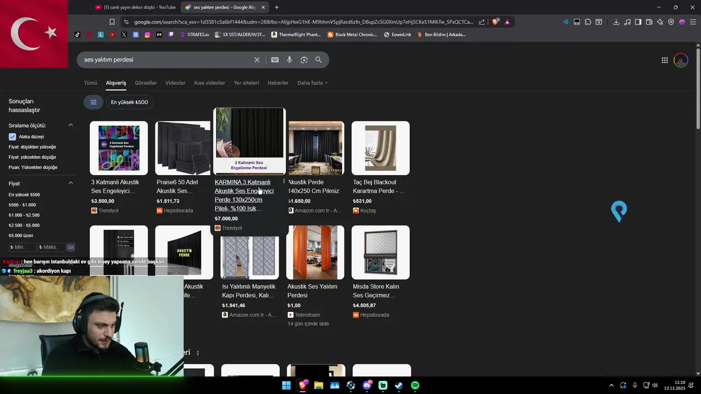Viewport: 701px width, 394px height.
Task: Filter price ₺2.500 - ₺5.000
Action: click(24, 225)
